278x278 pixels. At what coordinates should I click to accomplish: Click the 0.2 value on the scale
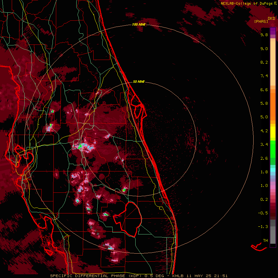tap(264, 200)
